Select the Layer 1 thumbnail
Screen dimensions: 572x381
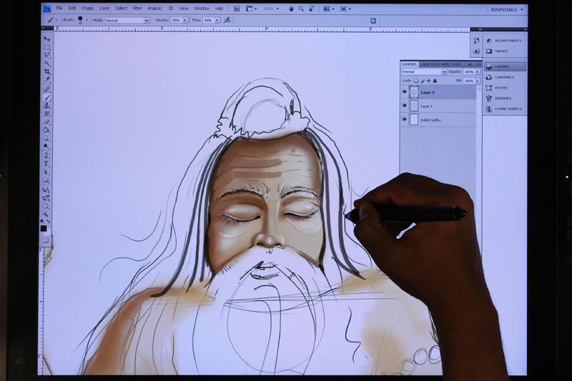pyautogui.click(x=414, y=106)
